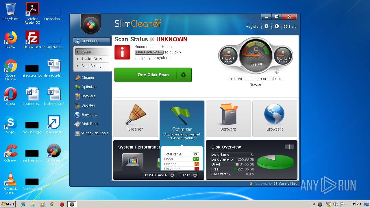Open settings gear in header

click(267, 26)
